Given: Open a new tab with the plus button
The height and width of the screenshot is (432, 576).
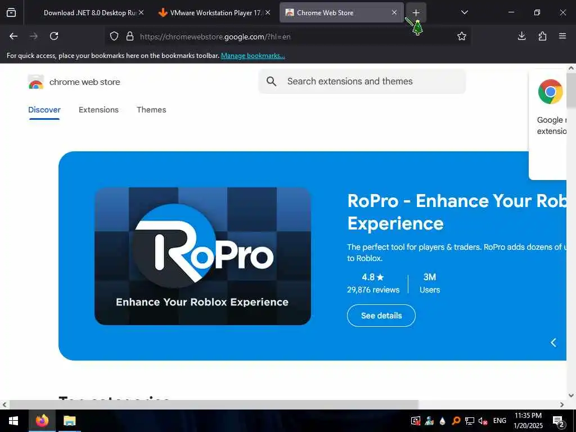Looking at the screenshot, I should (x=416, y=12).
